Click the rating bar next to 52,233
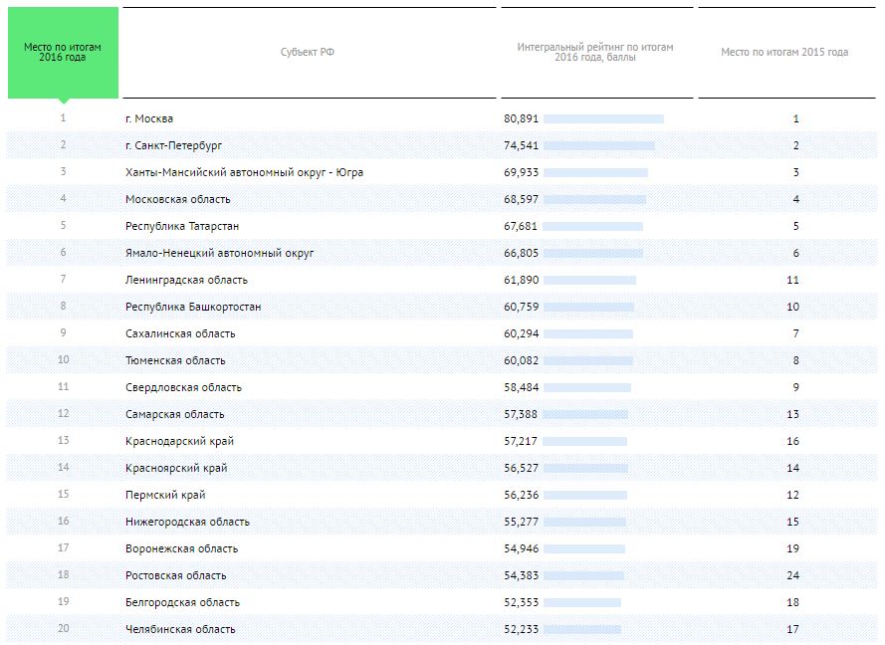Image resolution: width=885 pixels, height=645 pixels. tap(582, 630)
